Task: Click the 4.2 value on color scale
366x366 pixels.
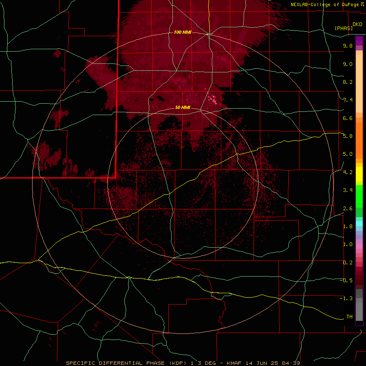Action: point(348,172)
